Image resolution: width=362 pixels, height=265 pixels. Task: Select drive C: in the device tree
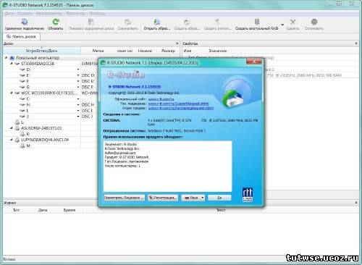click(x=28, y=98)
